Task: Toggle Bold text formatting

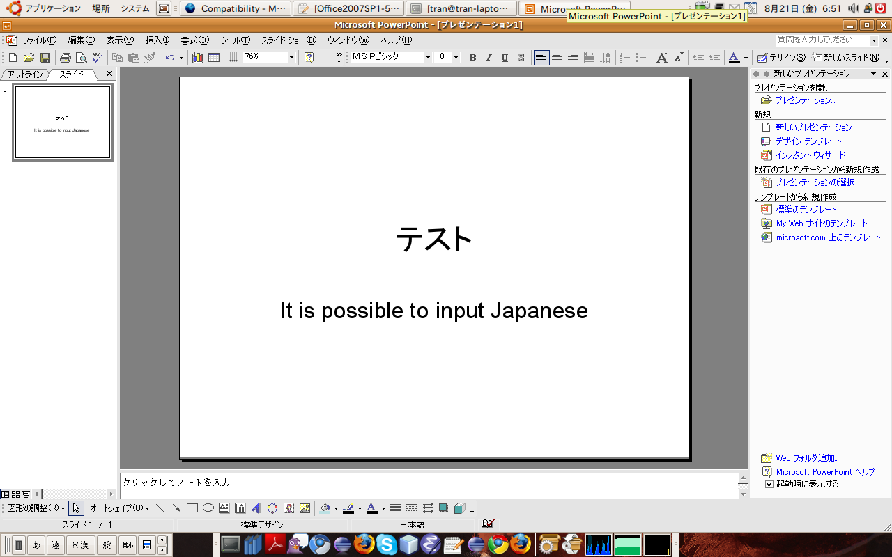Action: pyautogui.click(x=472, y=58)
